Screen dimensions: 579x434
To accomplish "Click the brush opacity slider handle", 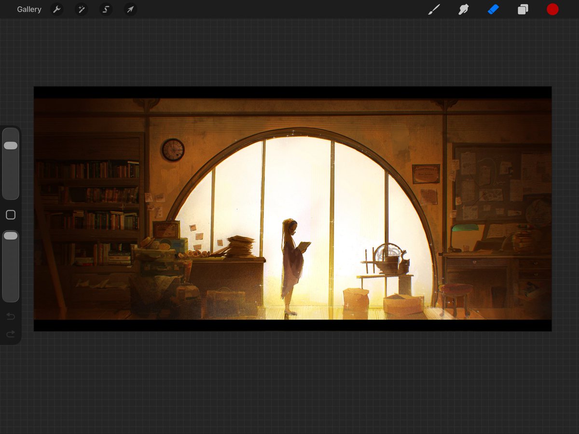I will pyautogui.click(x=11, y=236).
